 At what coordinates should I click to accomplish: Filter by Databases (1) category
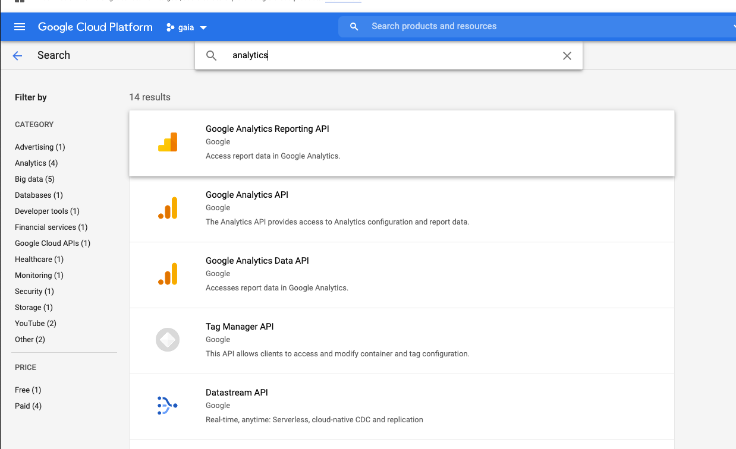point(39,195)
